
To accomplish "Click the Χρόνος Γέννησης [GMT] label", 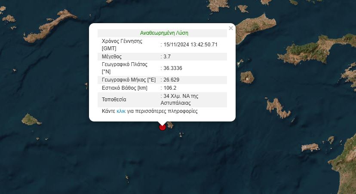I will pyautogui.click(x=122, y=45).
